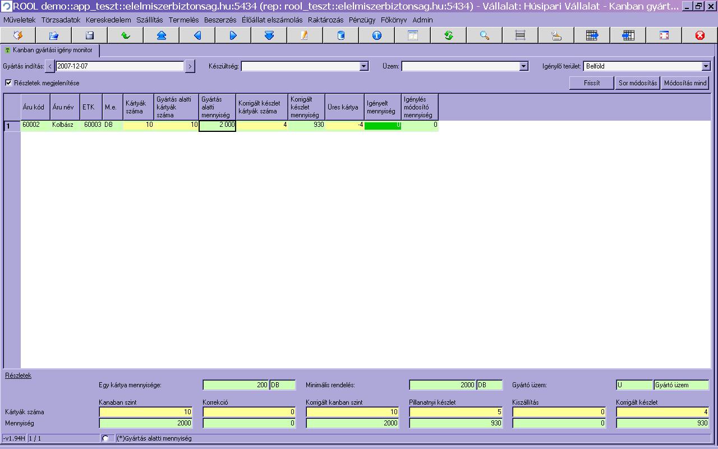Click the Áru kód cell 60002
This screenshot has height=449, width=718.
coord(35,125)
